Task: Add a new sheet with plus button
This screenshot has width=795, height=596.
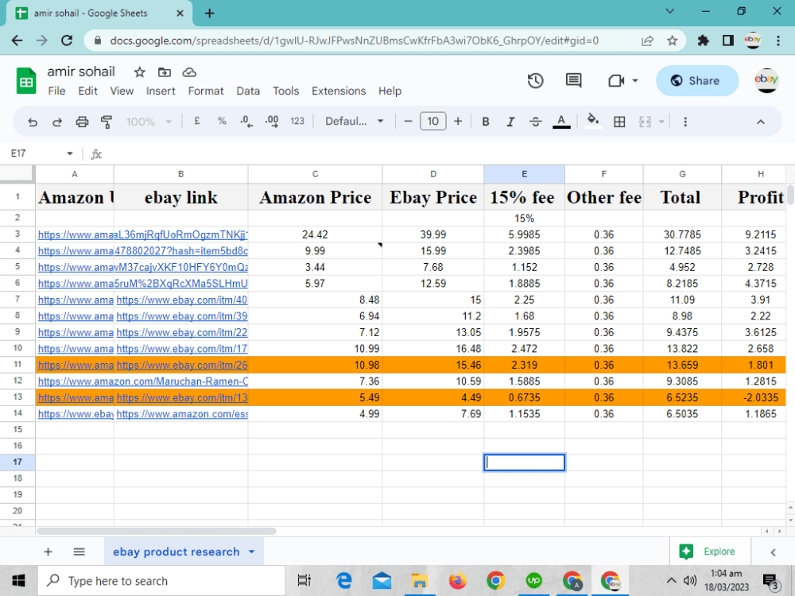Action: 48,552
